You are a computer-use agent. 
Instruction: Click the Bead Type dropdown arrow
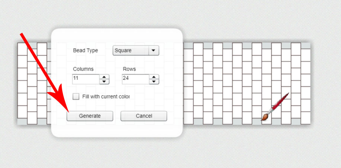coord(154,51)
